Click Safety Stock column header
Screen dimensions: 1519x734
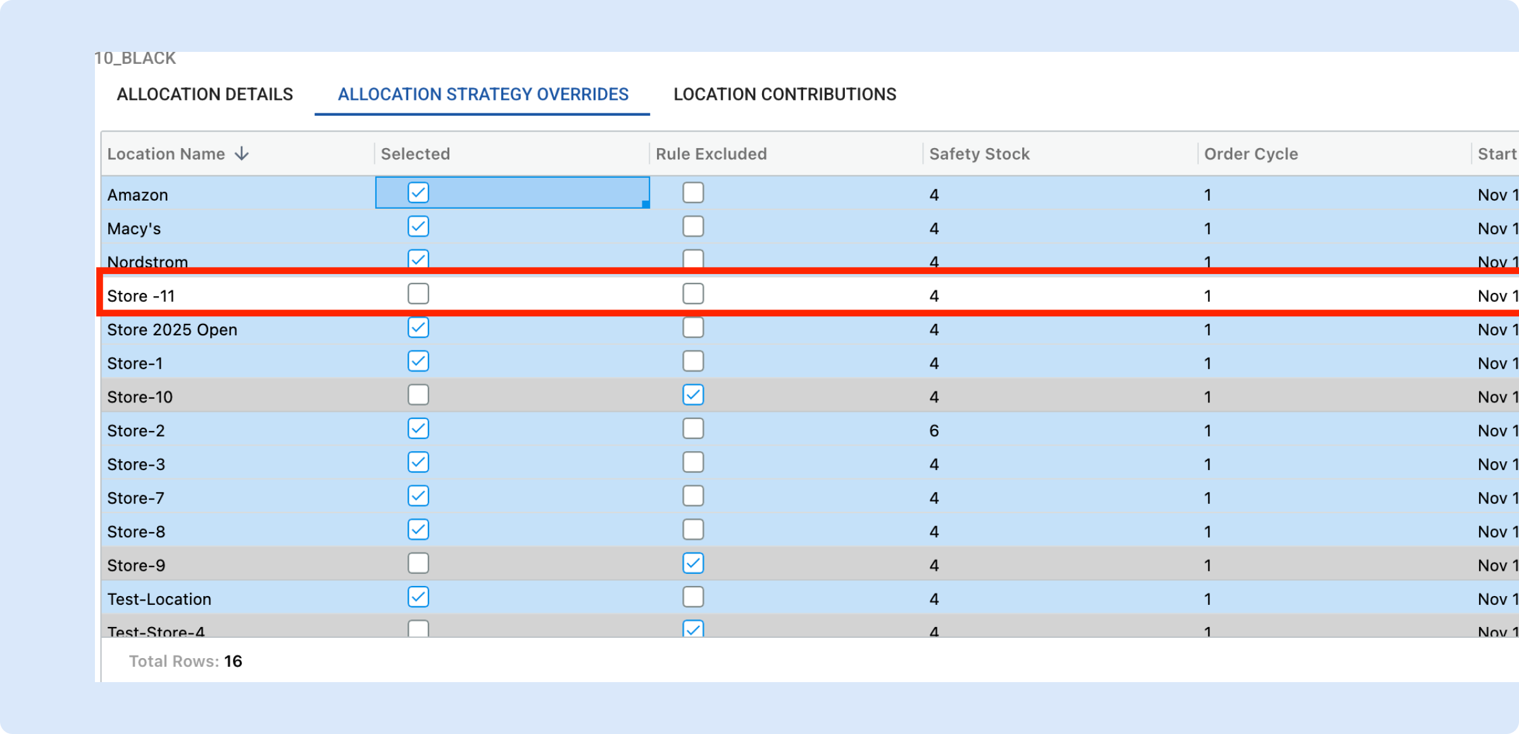point(979,154)
